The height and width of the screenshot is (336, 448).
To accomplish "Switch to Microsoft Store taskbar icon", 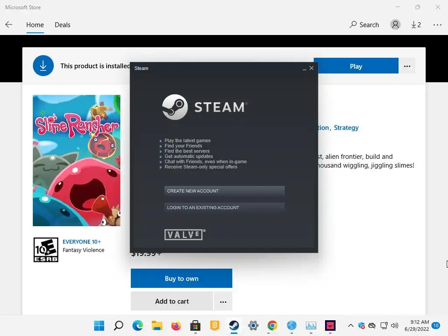I will click(196, 325).
